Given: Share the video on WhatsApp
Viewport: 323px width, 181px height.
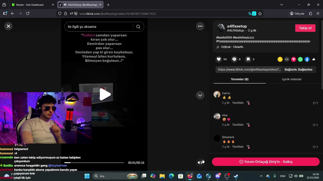Looking at the screenshot, I should (x=300, y=59).
